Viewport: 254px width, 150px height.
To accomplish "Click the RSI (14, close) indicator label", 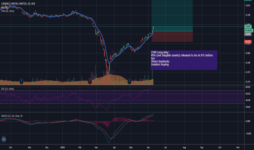I will click(x=7, y=89).
